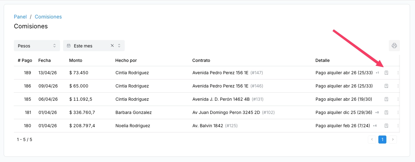The image size is (415, 162).
Task: Print the commissions list
Action: pos(394,46)
